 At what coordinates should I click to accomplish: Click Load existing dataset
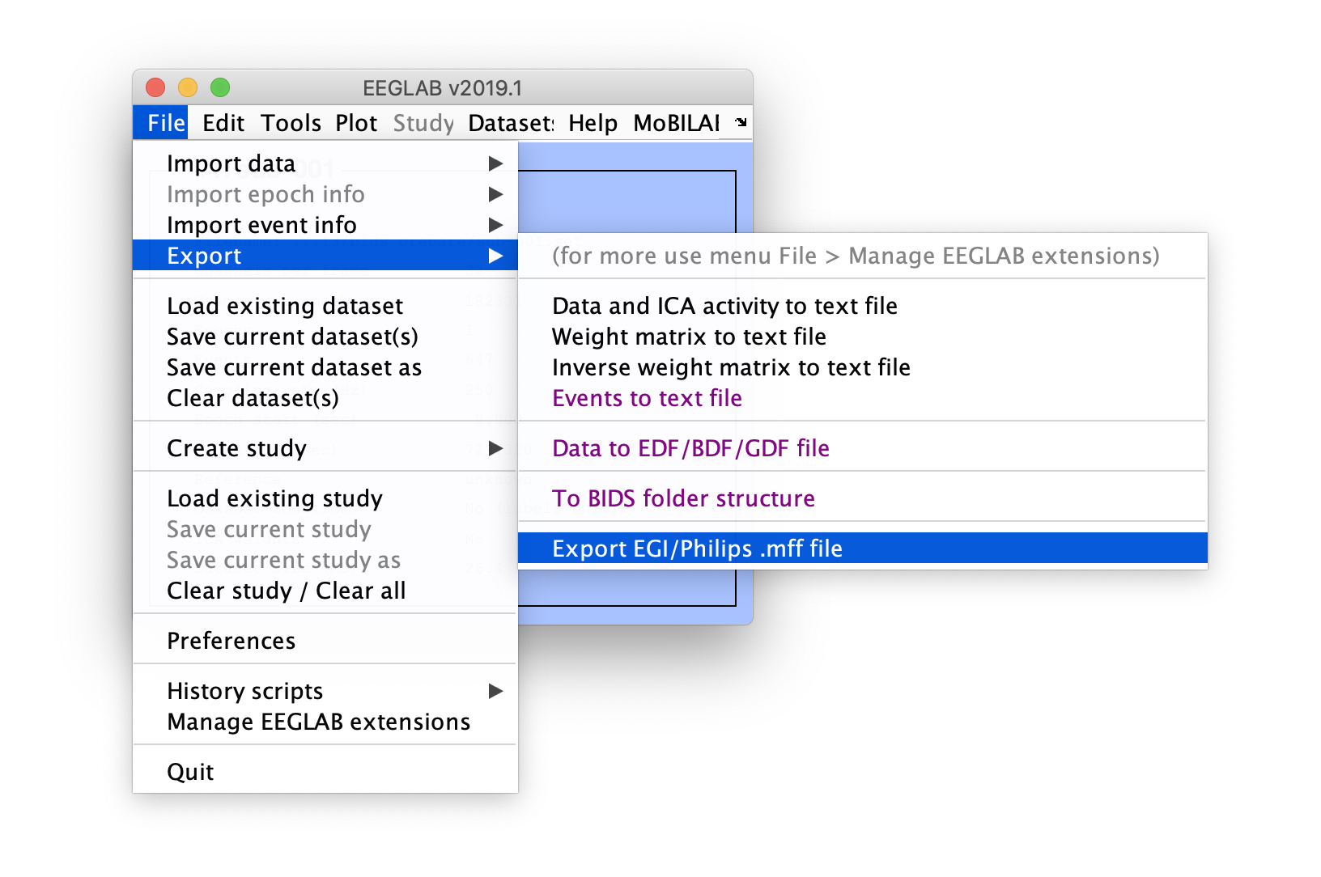(x=285, y=306)
